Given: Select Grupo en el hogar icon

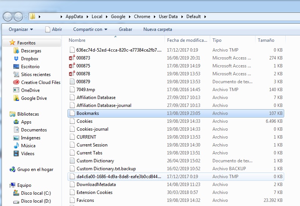Looking at the screenshot, I should point(12,169).
